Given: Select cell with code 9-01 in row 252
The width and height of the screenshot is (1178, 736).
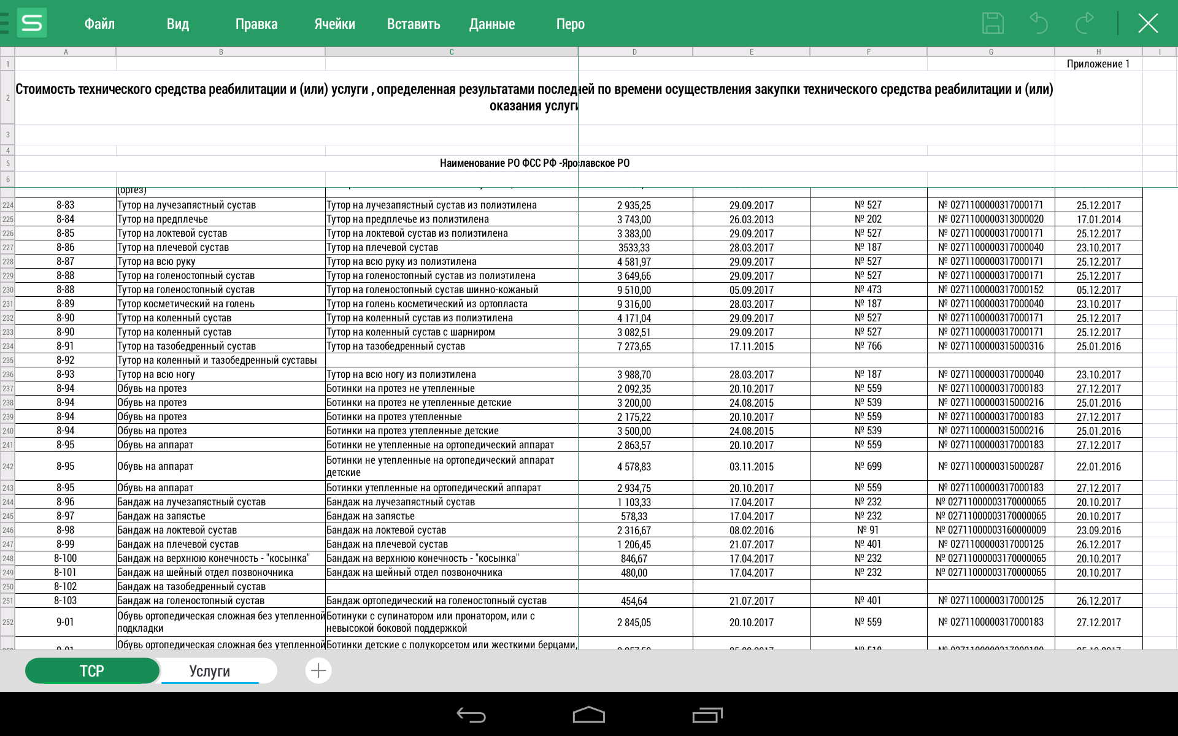Looking at the screenshot, I should (66, 623).
